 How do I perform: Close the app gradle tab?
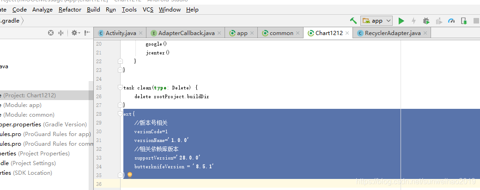pyautogui.click(x=252, y=33)
